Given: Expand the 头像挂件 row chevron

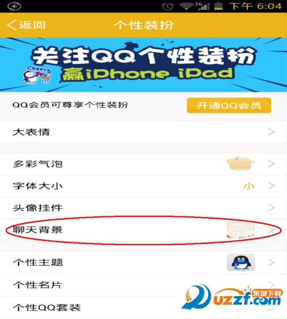Looking at the screenshot, I should click(272, 208).
